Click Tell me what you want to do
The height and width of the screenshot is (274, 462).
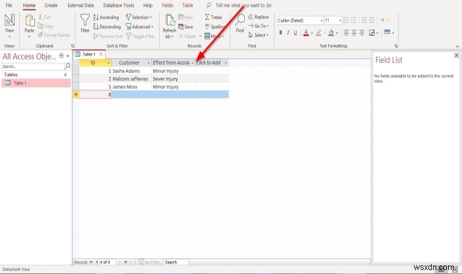tap(243, 5)
